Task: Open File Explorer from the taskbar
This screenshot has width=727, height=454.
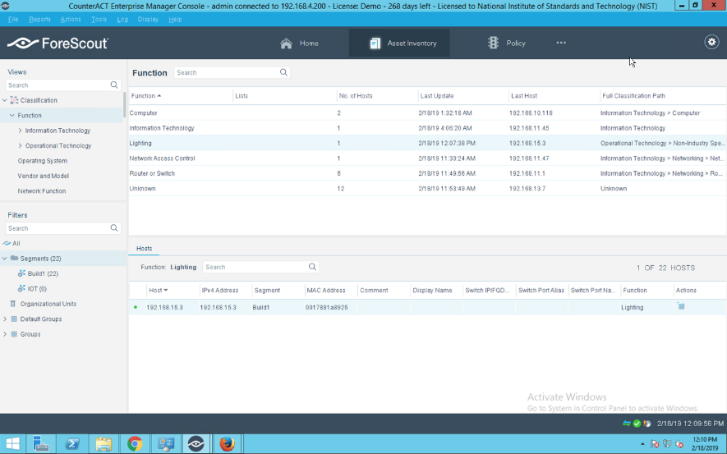Action: coord(104,444)
